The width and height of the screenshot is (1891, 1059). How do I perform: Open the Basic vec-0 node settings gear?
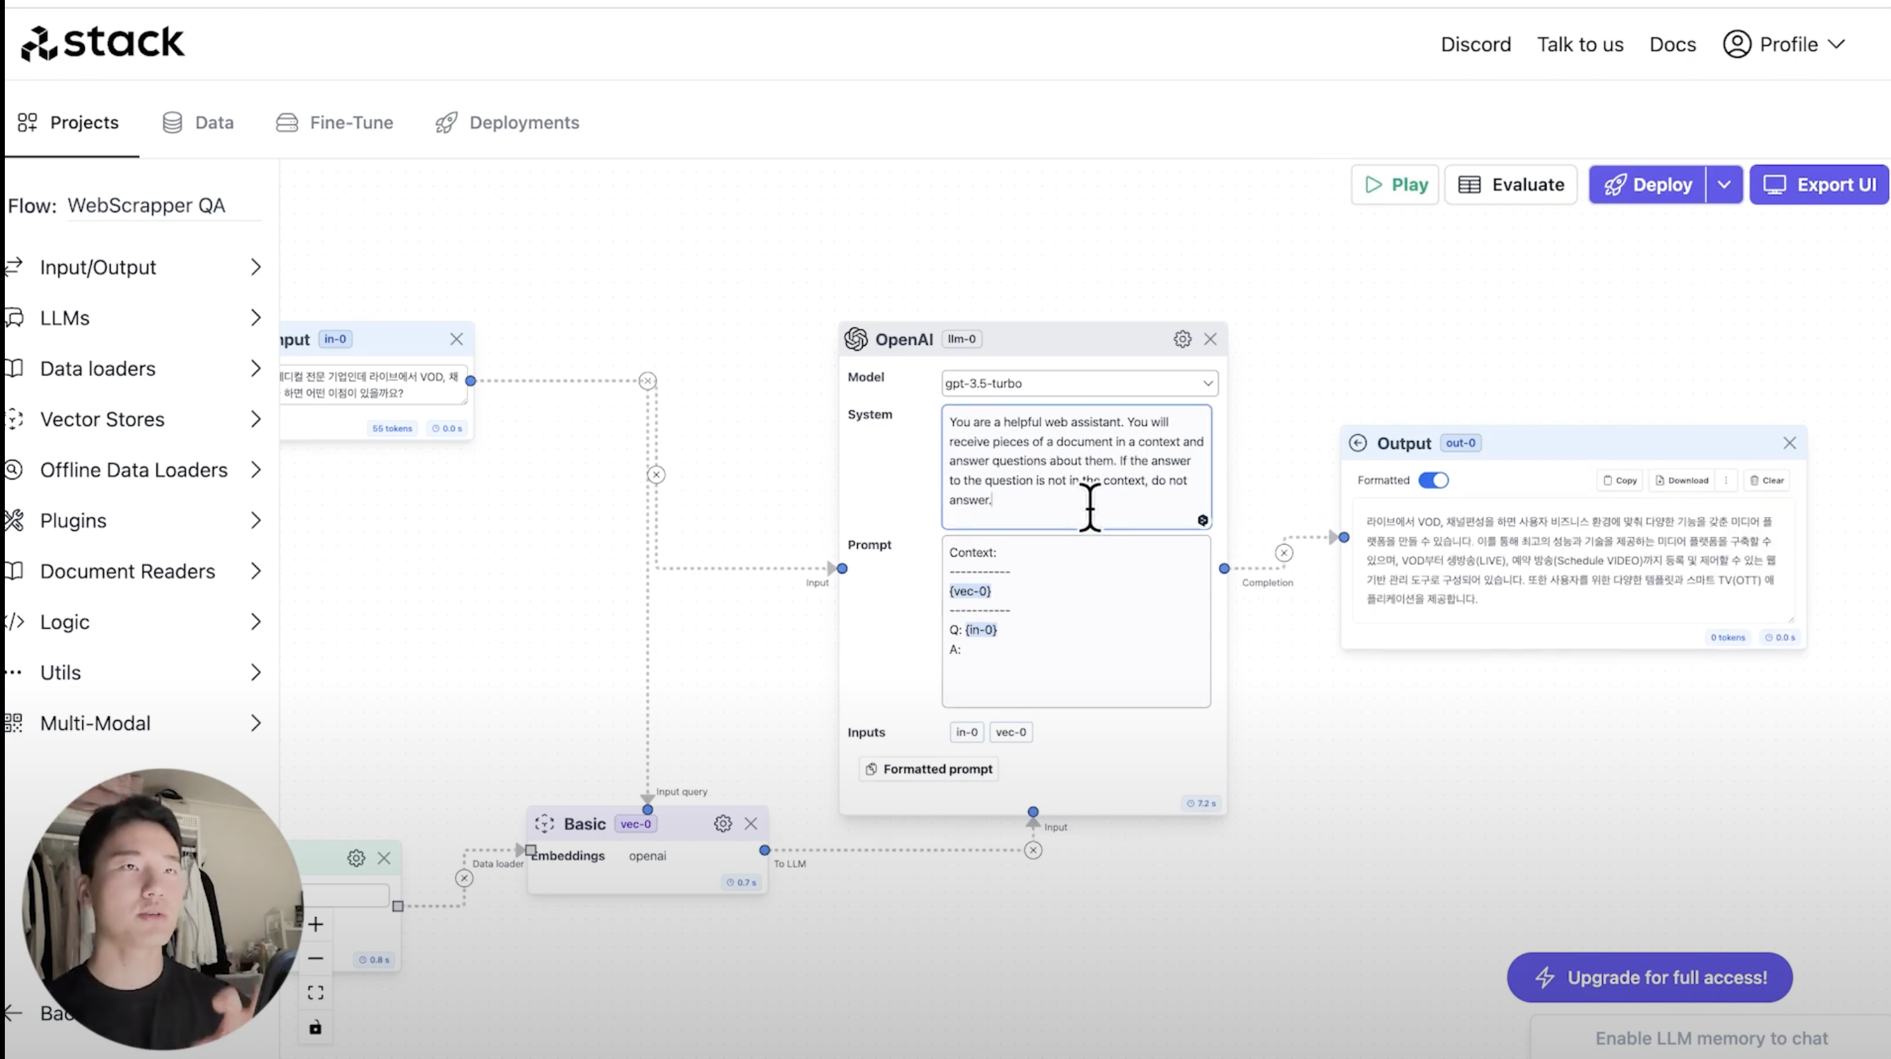pos(722,824)
